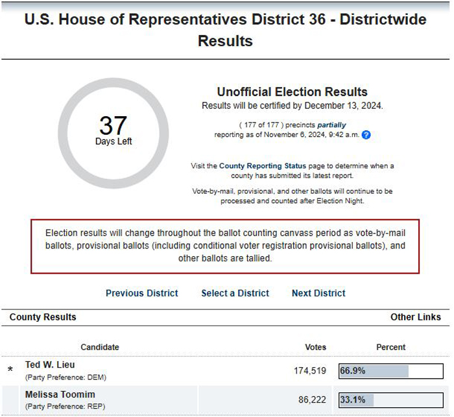Click the Votes column header
The height and width of the screenshot is (417, 454).
click(x=315, y=347)
